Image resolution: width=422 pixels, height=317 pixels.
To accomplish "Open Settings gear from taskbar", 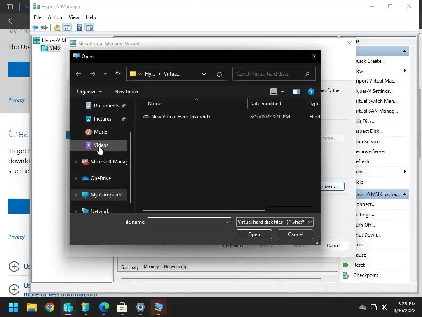I will 140,307.
